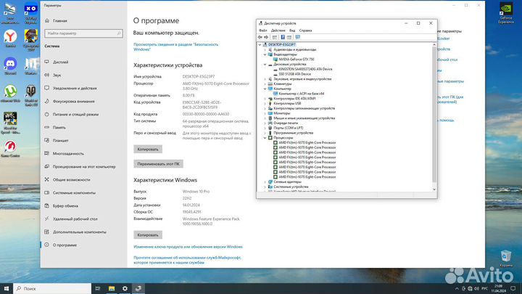The height and width of the screenshot is (294, 522).
Task: Open the notification center icon in the tray
Action: pos(513,289)
